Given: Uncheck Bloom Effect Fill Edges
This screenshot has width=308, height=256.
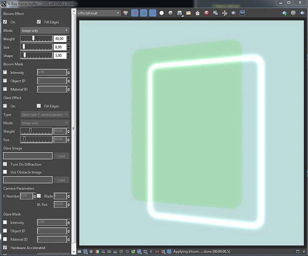Looking at the screenshot, I should point(39,22).
